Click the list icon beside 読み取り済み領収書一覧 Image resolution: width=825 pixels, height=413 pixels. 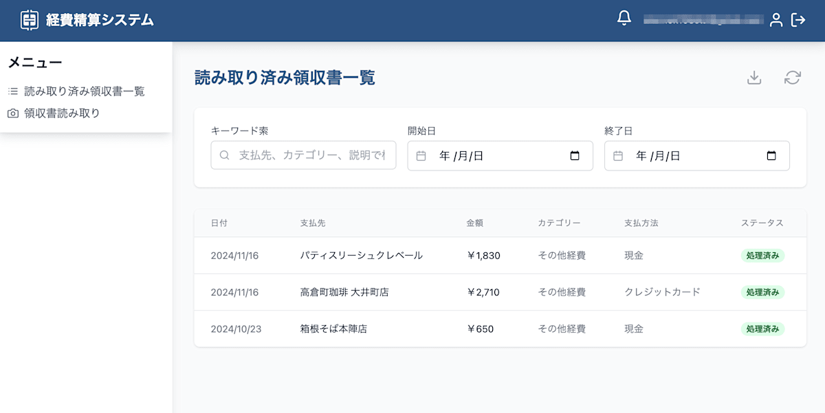(13, 91)
